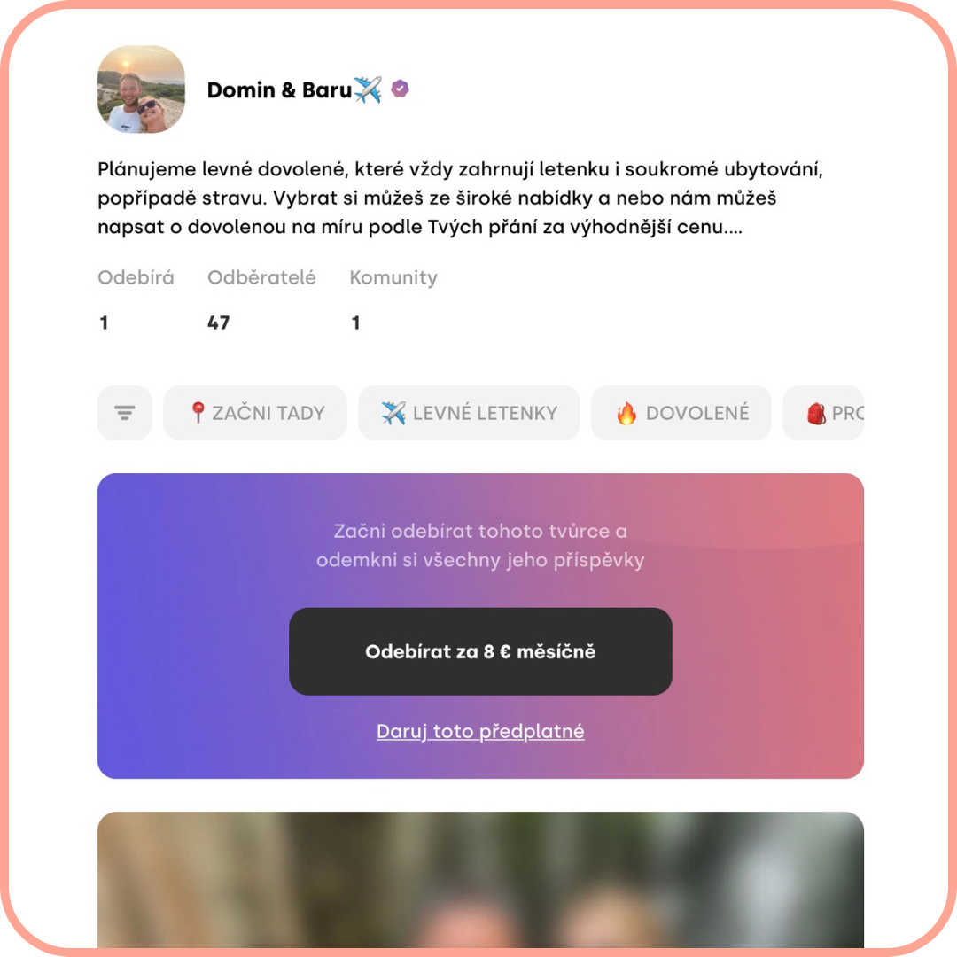Click the fire icon in DOVOLENÉ chip
Image resolution: width=957 pixels, height=957 pixels.
626,413
